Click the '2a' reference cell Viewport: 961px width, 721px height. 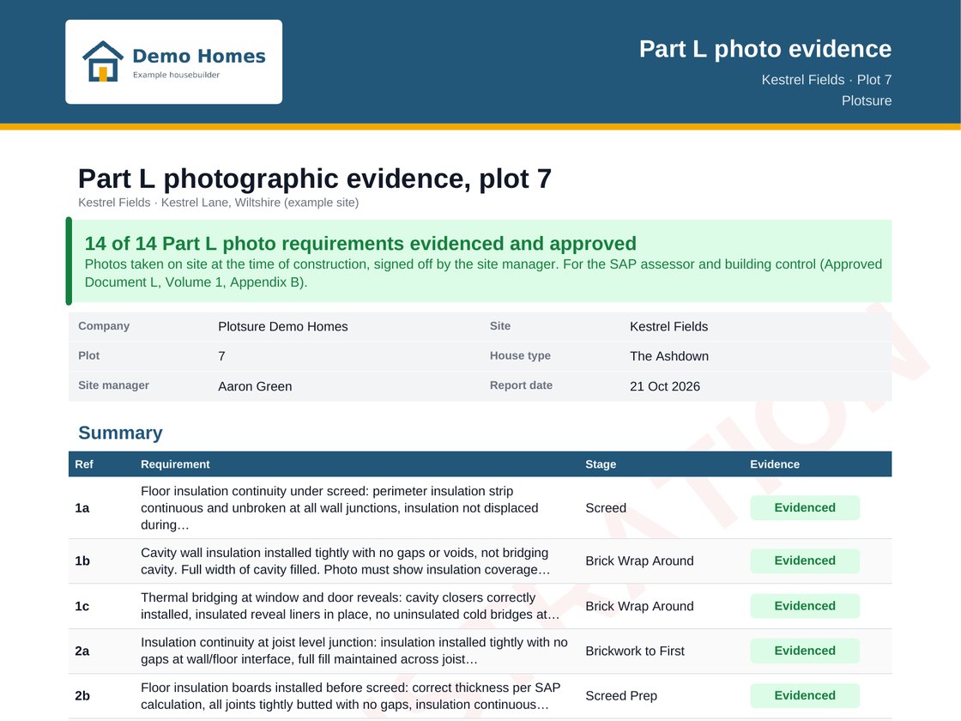point(82,651)
